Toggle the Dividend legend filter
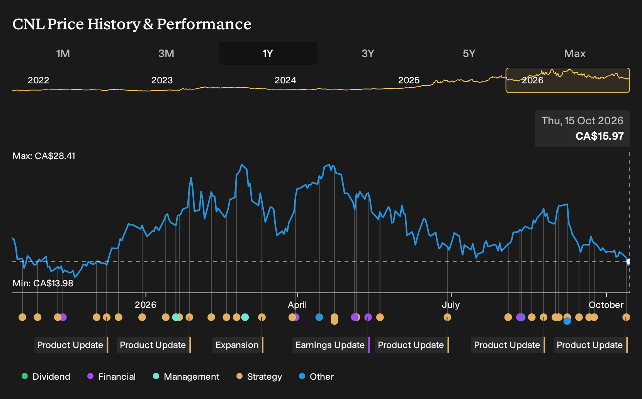Viewport: 642px width, 399px height. pos(46,377)
